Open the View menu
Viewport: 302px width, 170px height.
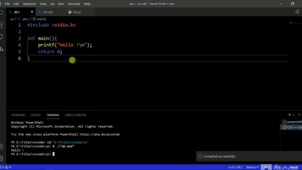(43, 4)
